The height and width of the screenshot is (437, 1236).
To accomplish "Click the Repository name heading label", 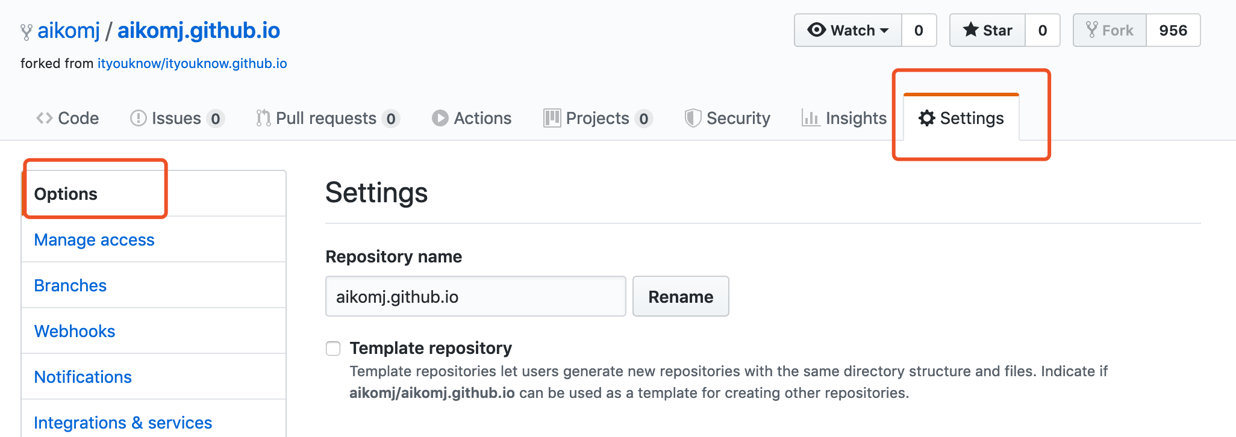I will 394,256.
